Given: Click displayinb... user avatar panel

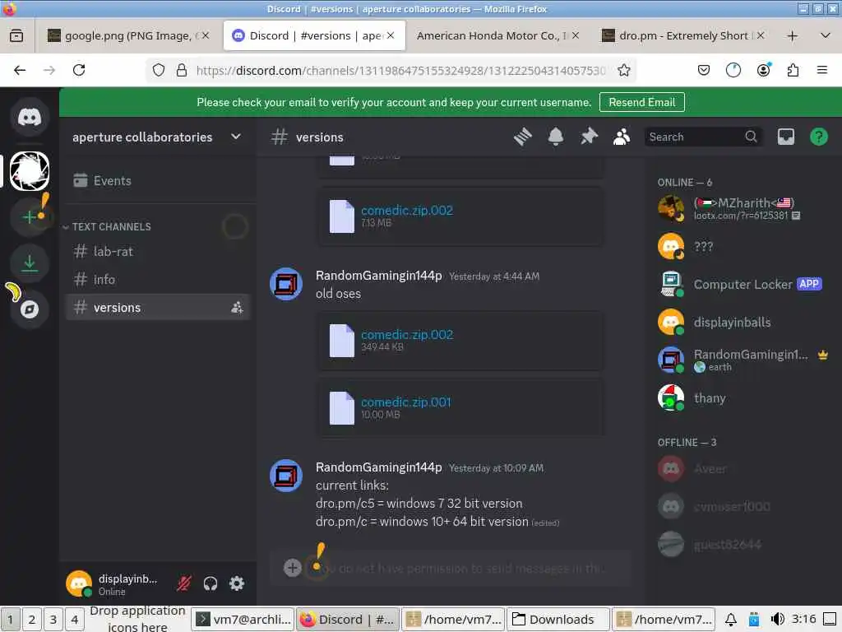Looking at the screenshot, I should (114, 584).
